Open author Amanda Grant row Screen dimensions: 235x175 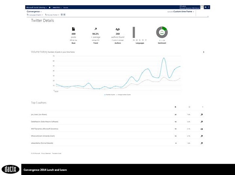(x=117, y=136)
